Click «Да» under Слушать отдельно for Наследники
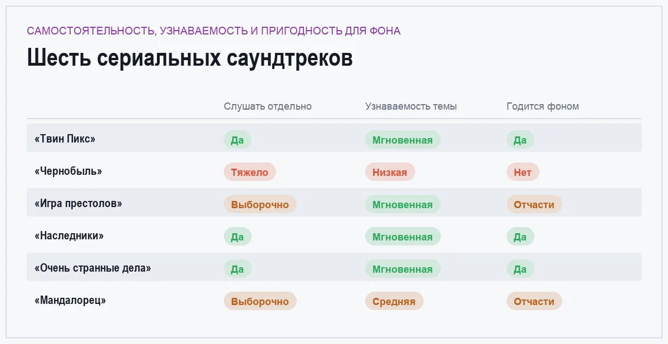 tap(238, 237)
